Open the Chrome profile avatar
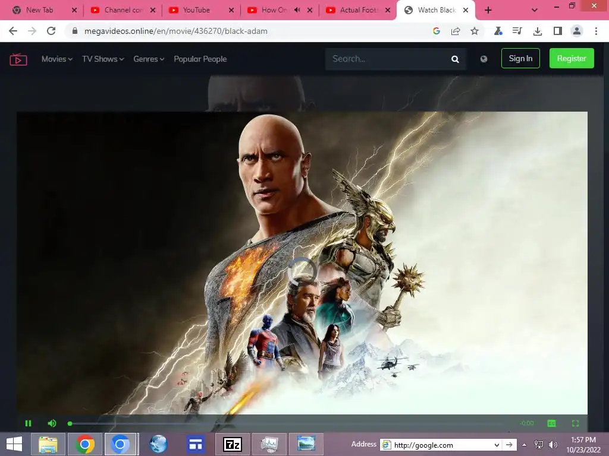Image resolution: width=609 pixels, height=456 pixels. tap(577, 31)
